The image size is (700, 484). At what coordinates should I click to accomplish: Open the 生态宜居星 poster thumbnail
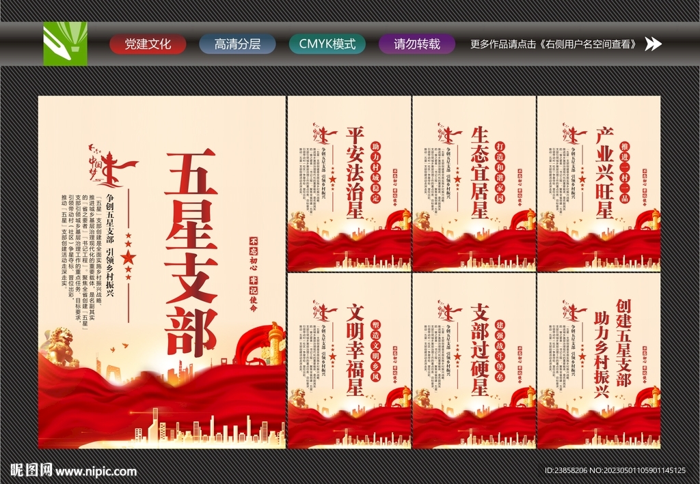pyautogui.click(x=474, y=184)
